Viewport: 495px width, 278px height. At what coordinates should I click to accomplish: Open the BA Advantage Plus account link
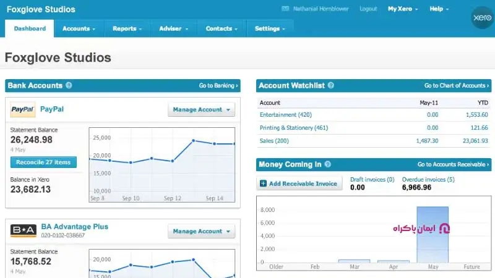(74, 227)
